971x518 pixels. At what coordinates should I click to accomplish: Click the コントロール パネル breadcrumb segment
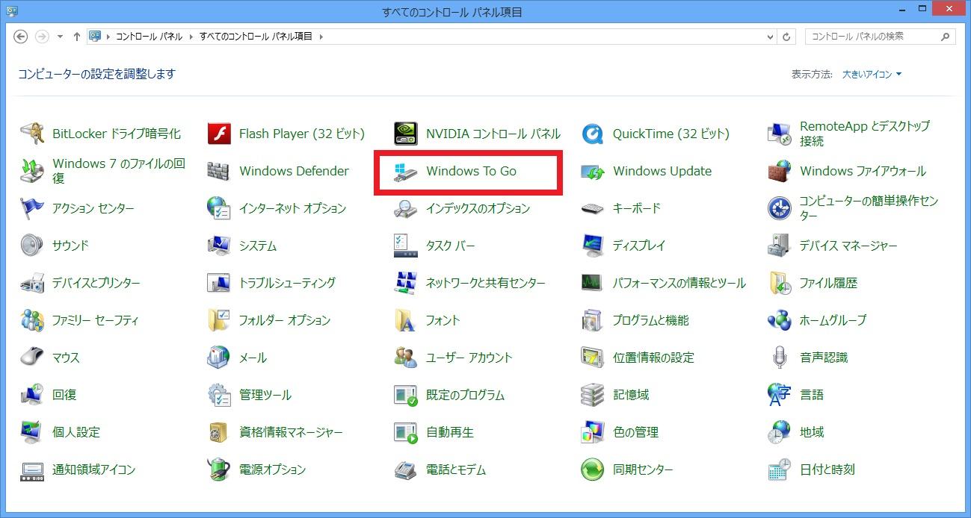[x=149, y=37]
